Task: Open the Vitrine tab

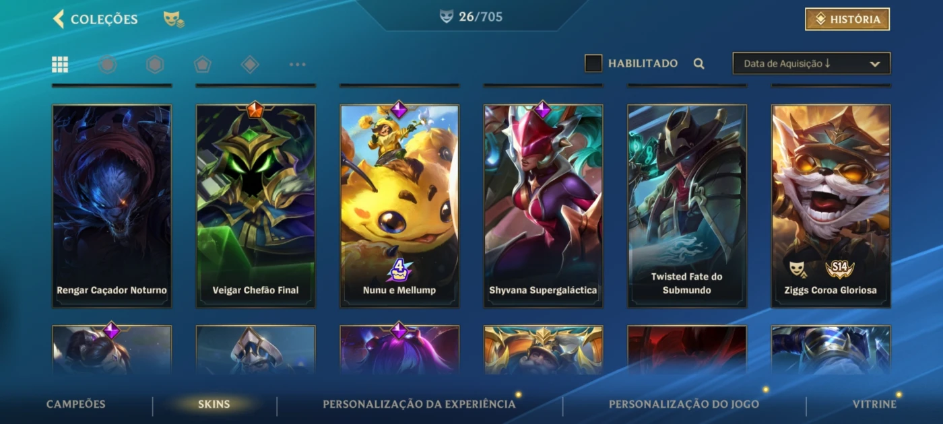Action: 874,404
